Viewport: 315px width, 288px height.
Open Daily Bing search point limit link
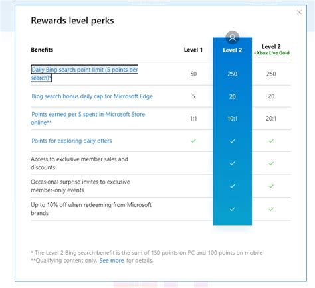pos(84,74)
